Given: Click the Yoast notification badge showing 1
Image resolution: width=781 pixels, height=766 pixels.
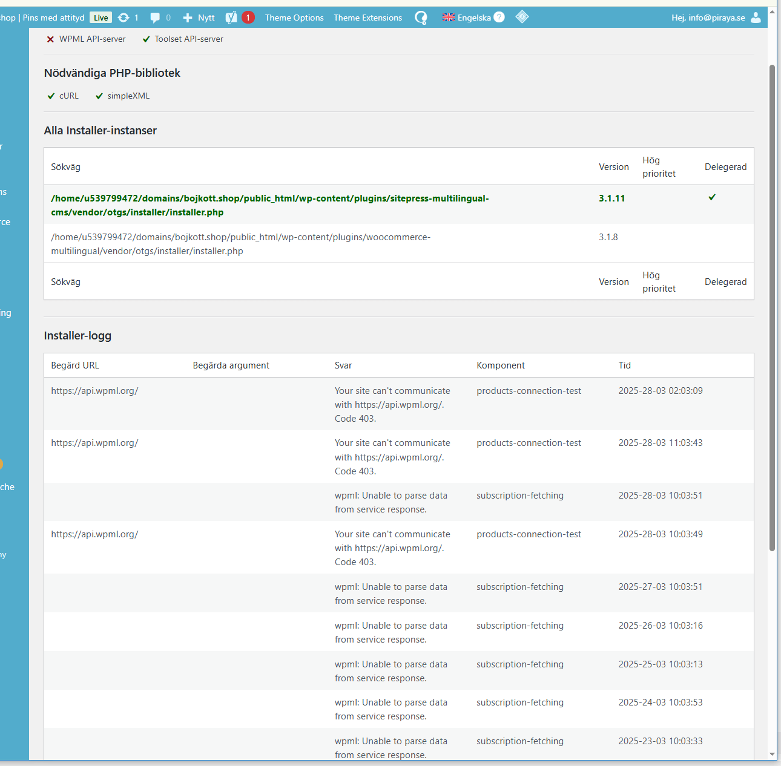Looking at the screenshot, I should point(248,18).
